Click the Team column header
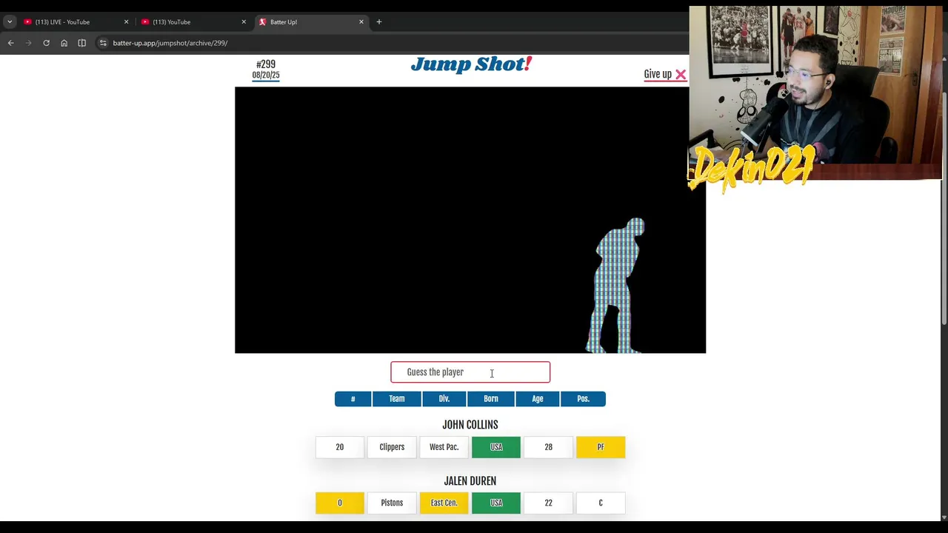The width and height of the screenshot is (948, 533). click(x=397, y=399)
